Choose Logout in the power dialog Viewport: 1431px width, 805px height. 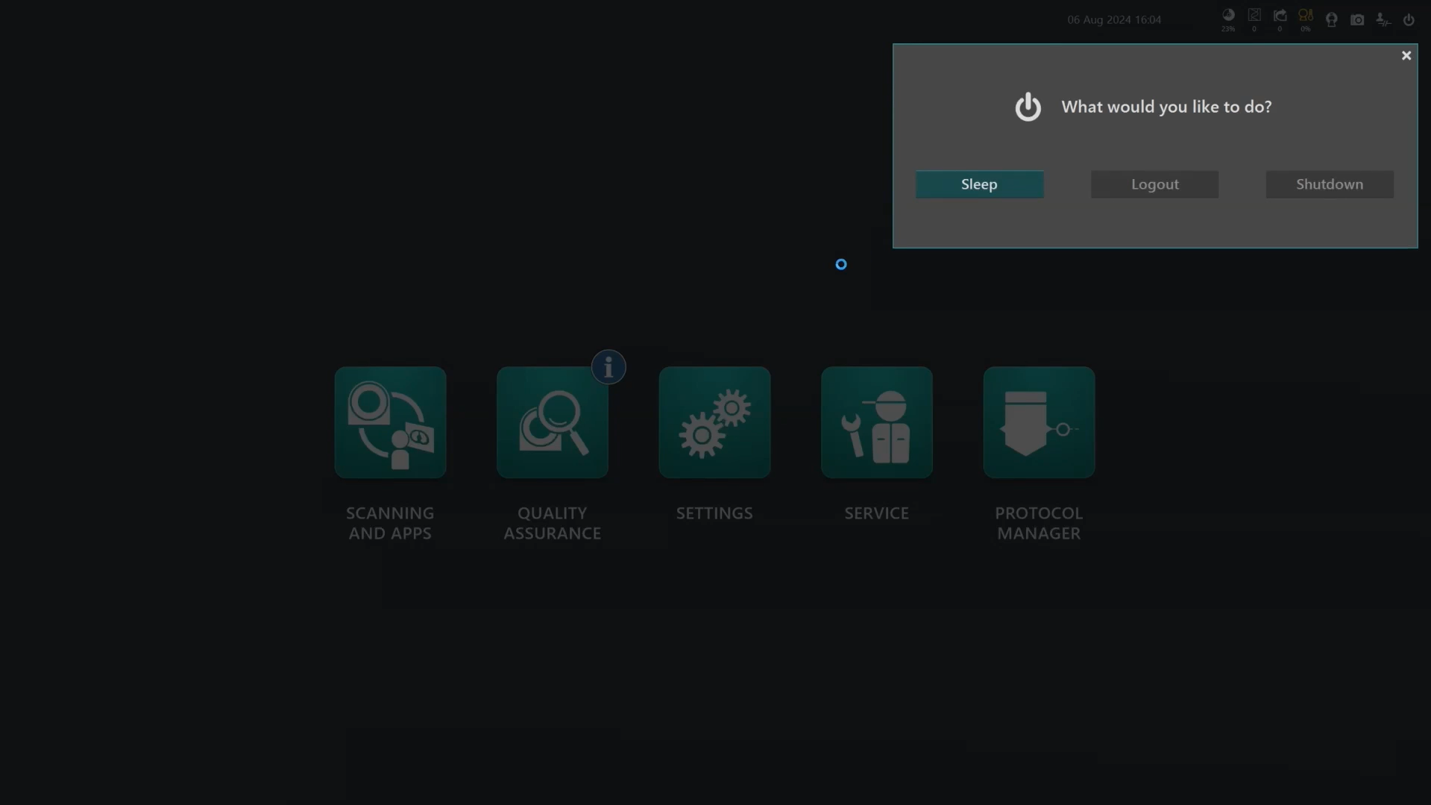(1154, 184)
